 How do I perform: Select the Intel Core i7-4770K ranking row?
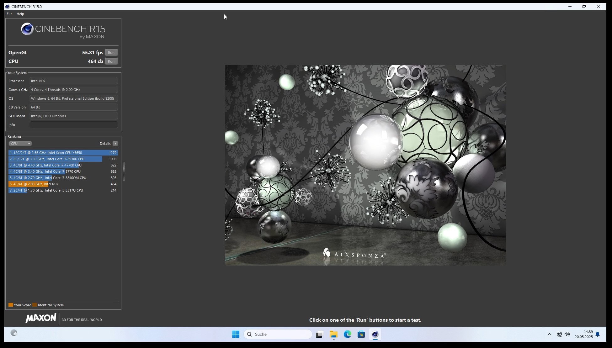coord(63,165)
